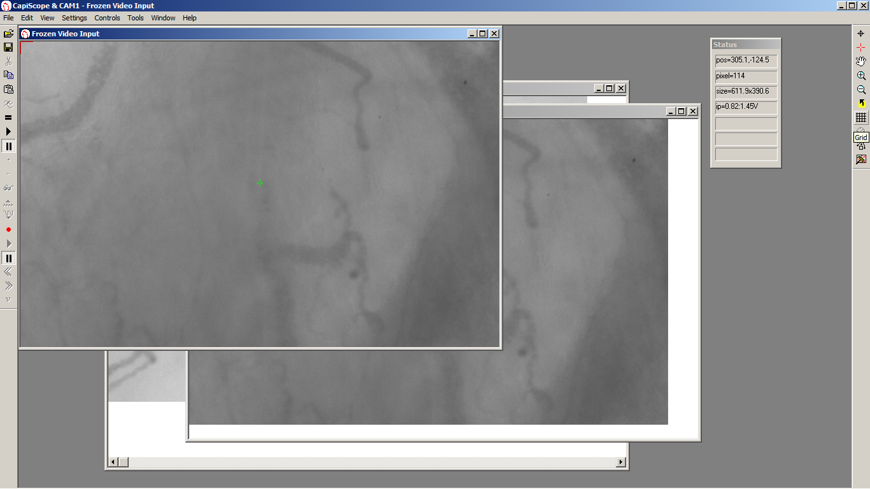Click the black crosshair target tool
This screenshot has height=489, width=870.
(861, 33)
